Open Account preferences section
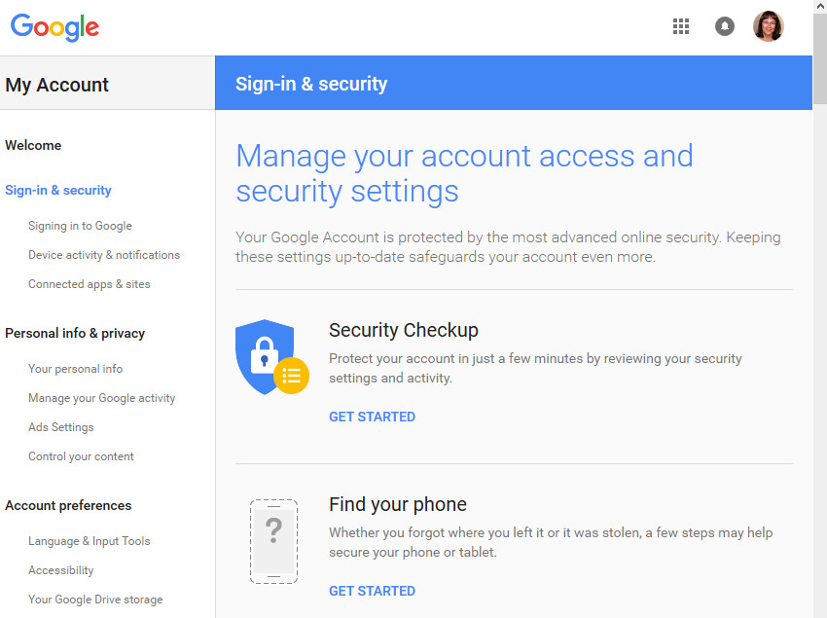The image size is (827, 618). (68, 505)
